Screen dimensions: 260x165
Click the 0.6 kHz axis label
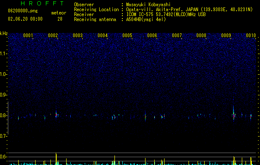(x=4, y=157)
